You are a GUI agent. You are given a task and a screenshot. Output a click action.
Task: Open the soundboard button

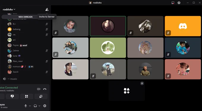[41, 96]
